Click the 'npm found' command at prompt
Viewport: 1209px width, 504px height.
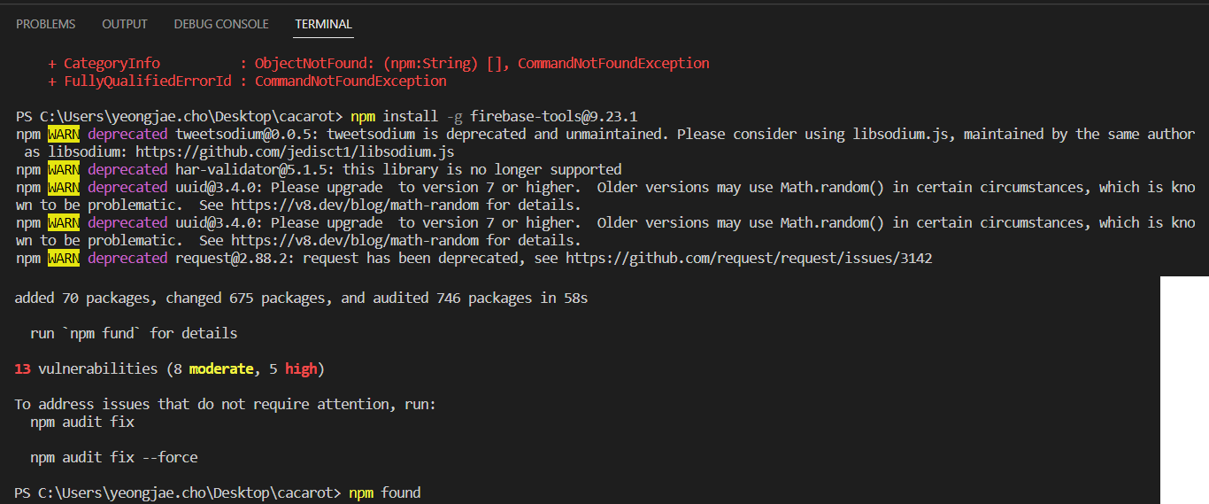[x=385, y=492]
